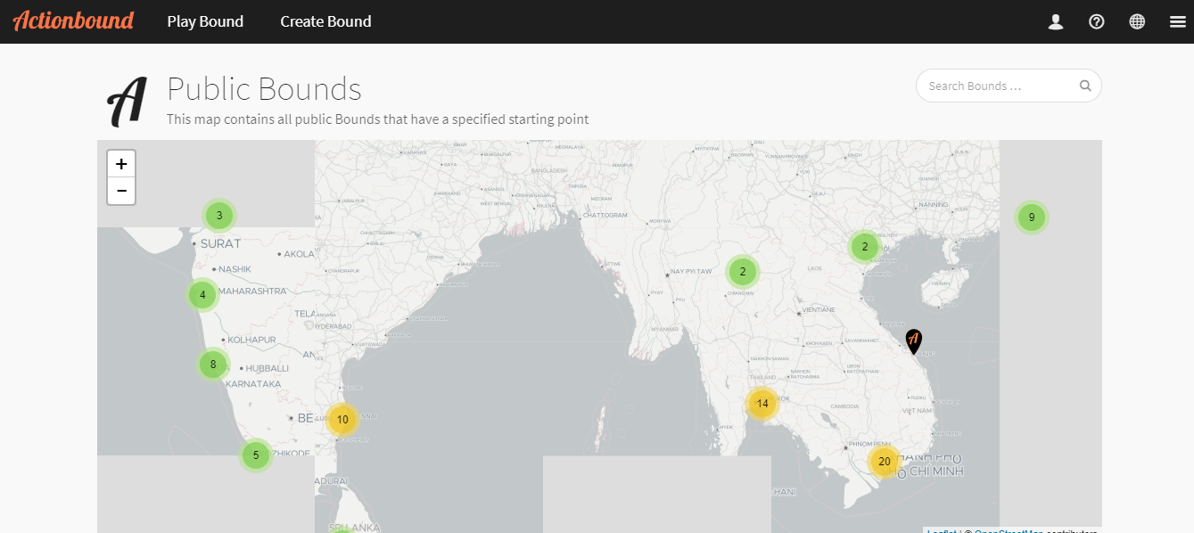Click the NAY PYI TAW label on map
The image size is (1194, 533).
tap(692, 271)
